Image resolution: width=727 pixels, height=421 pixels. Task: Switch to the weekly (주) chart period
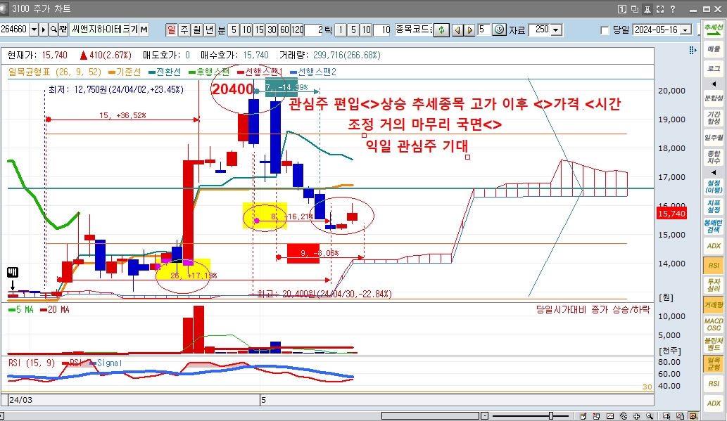click(x=184, y=30)
